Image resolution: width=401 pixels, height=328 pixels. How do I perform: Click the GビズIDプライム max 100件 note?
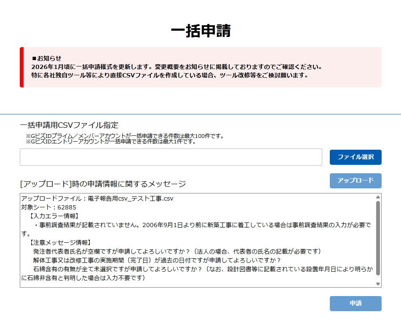pos(124,136)
